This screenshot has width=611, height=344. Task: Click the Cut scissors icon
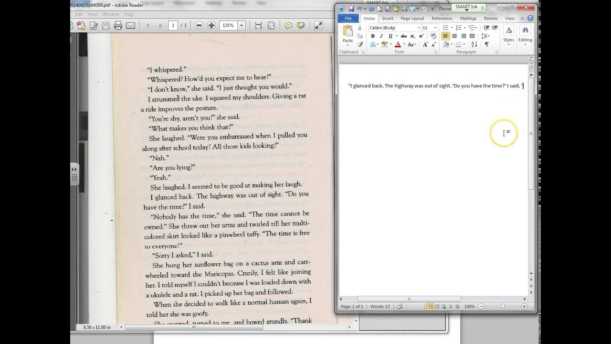point(360,28)
